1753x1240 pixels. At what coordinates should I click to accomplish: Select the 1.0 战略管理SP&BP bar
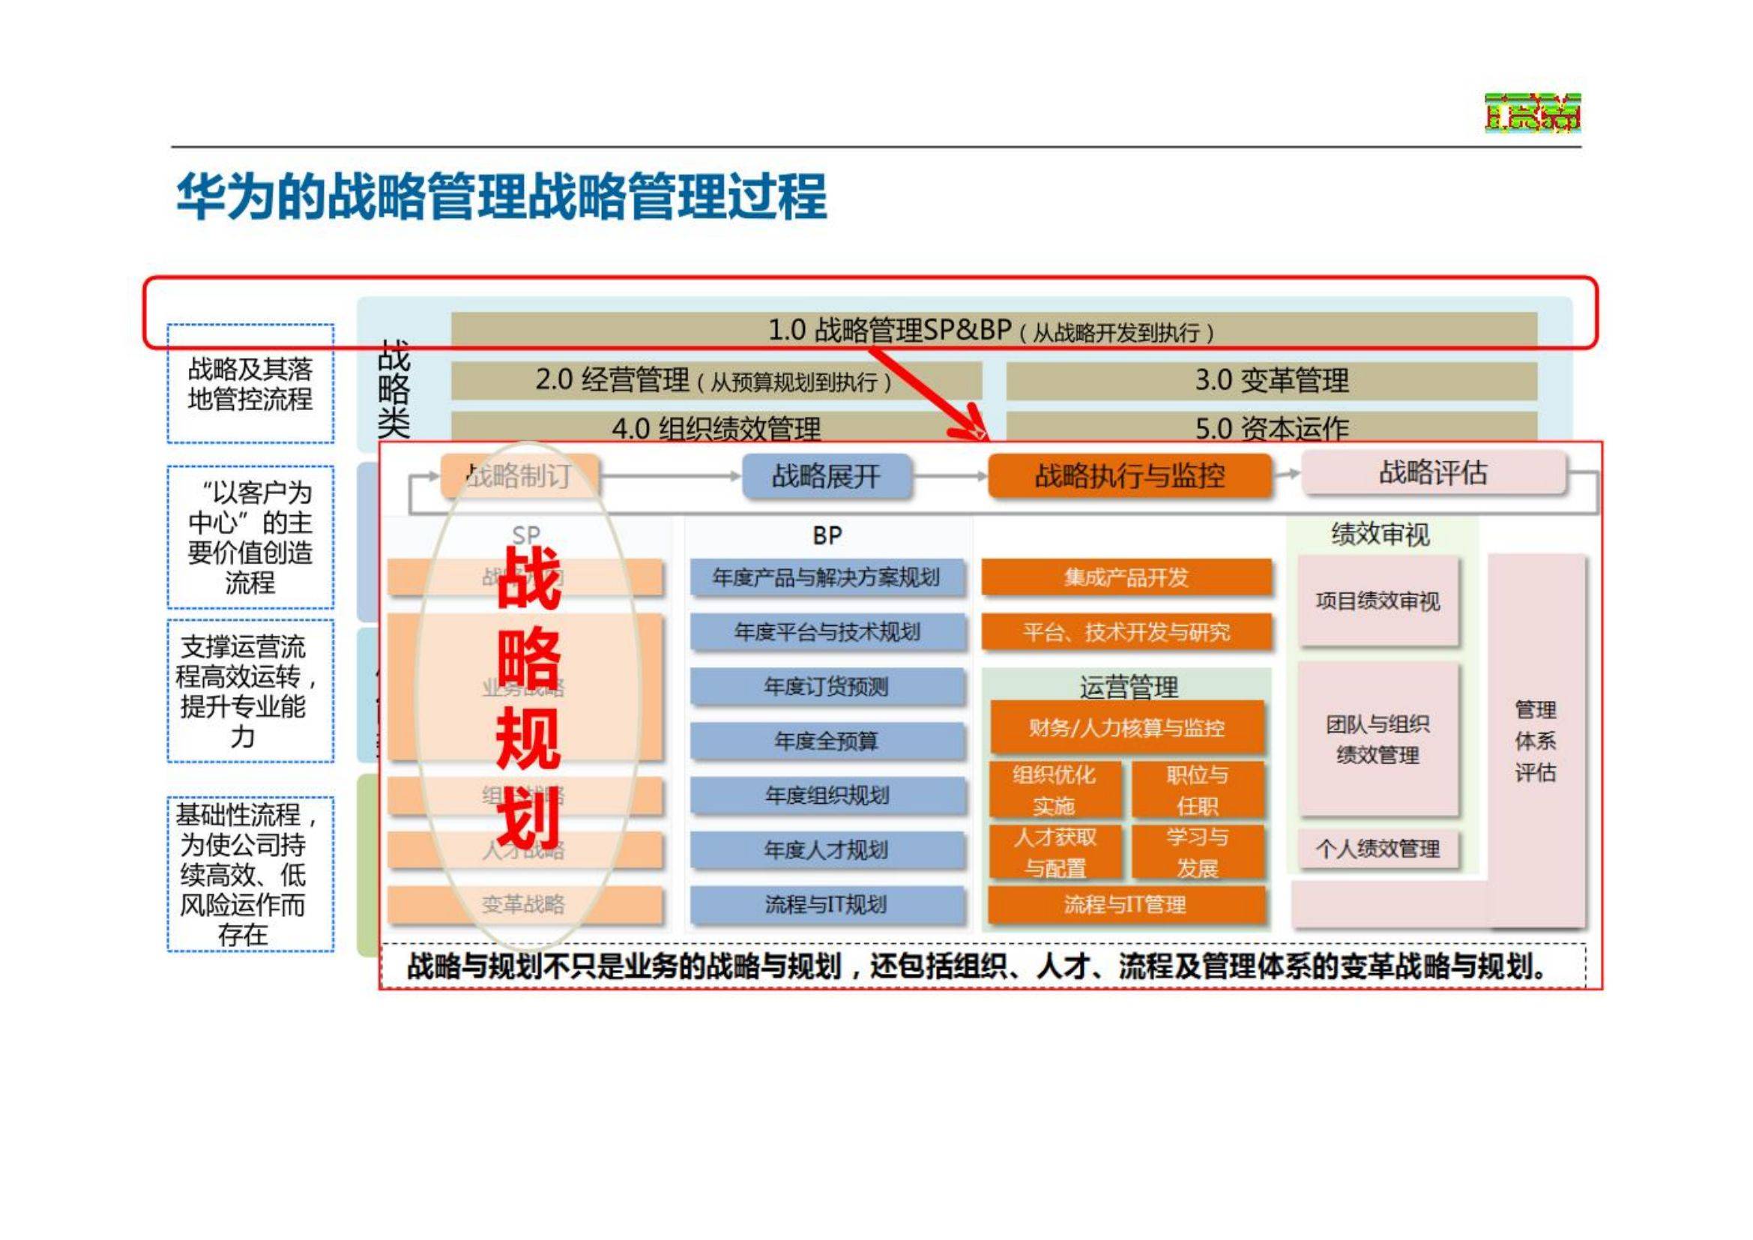994,330
